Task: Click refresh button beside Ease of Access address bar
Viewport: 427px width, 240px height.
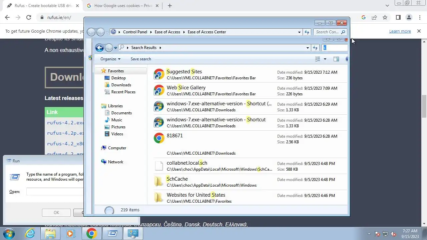Action: pyautogui.click(x=307, y=32)
